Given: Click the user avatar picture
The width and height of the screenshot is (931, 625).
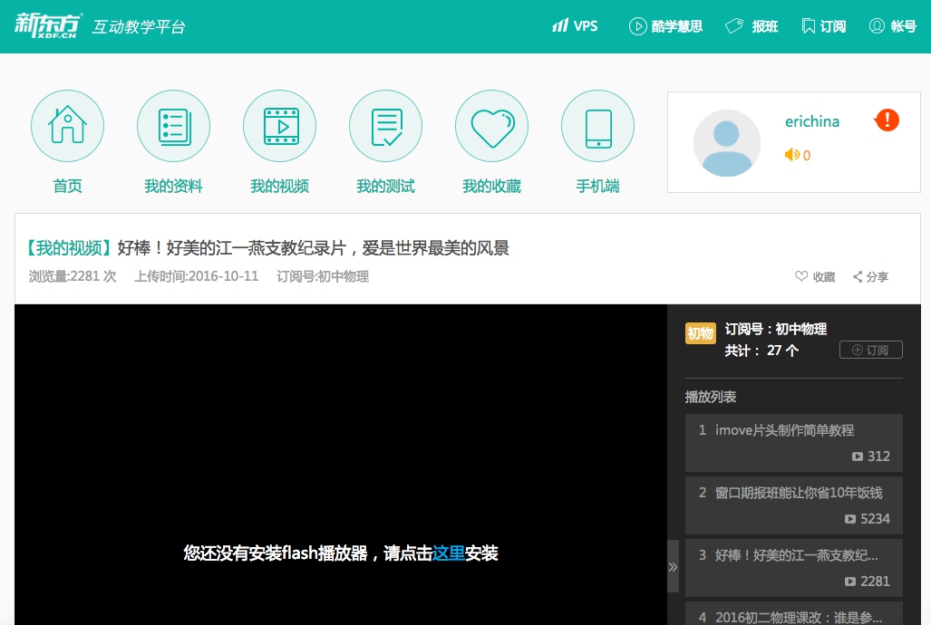Looking at the screenshot, I should [726, 143].
